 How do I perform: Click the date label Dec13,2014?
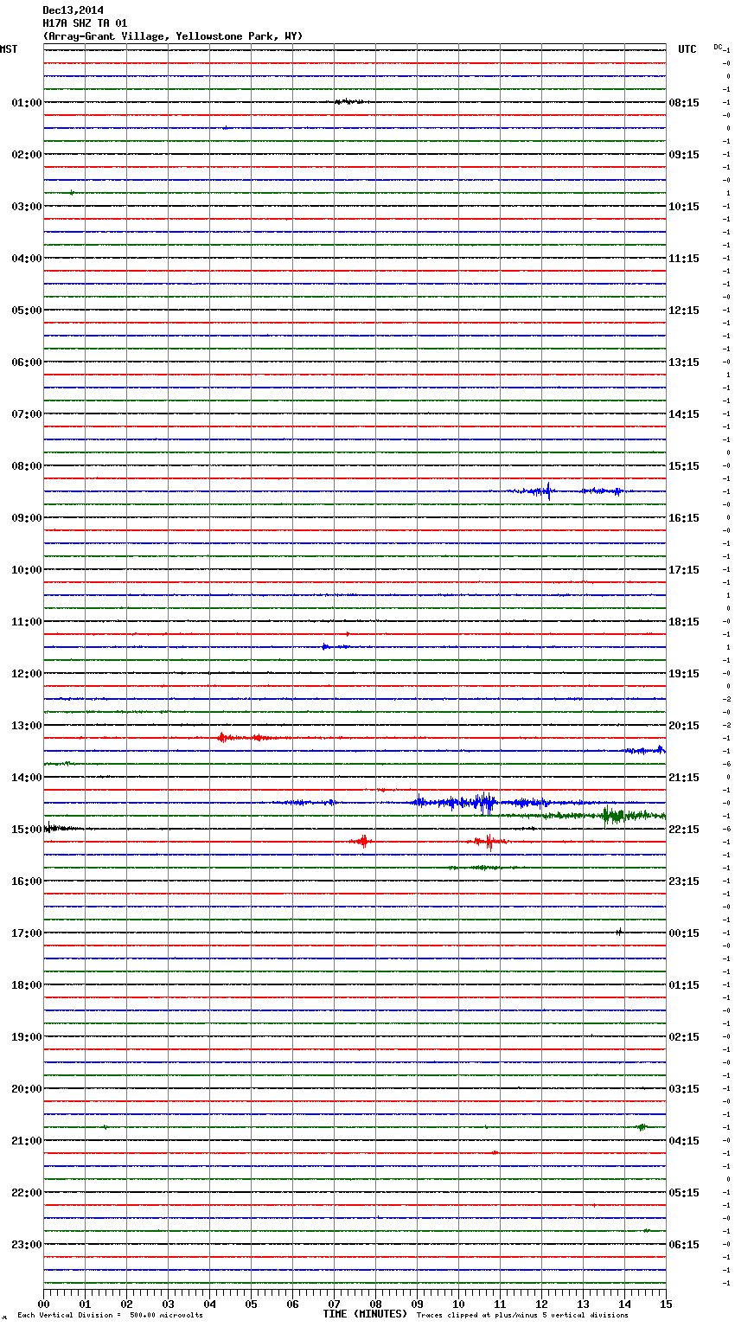[x=73, y=10]
